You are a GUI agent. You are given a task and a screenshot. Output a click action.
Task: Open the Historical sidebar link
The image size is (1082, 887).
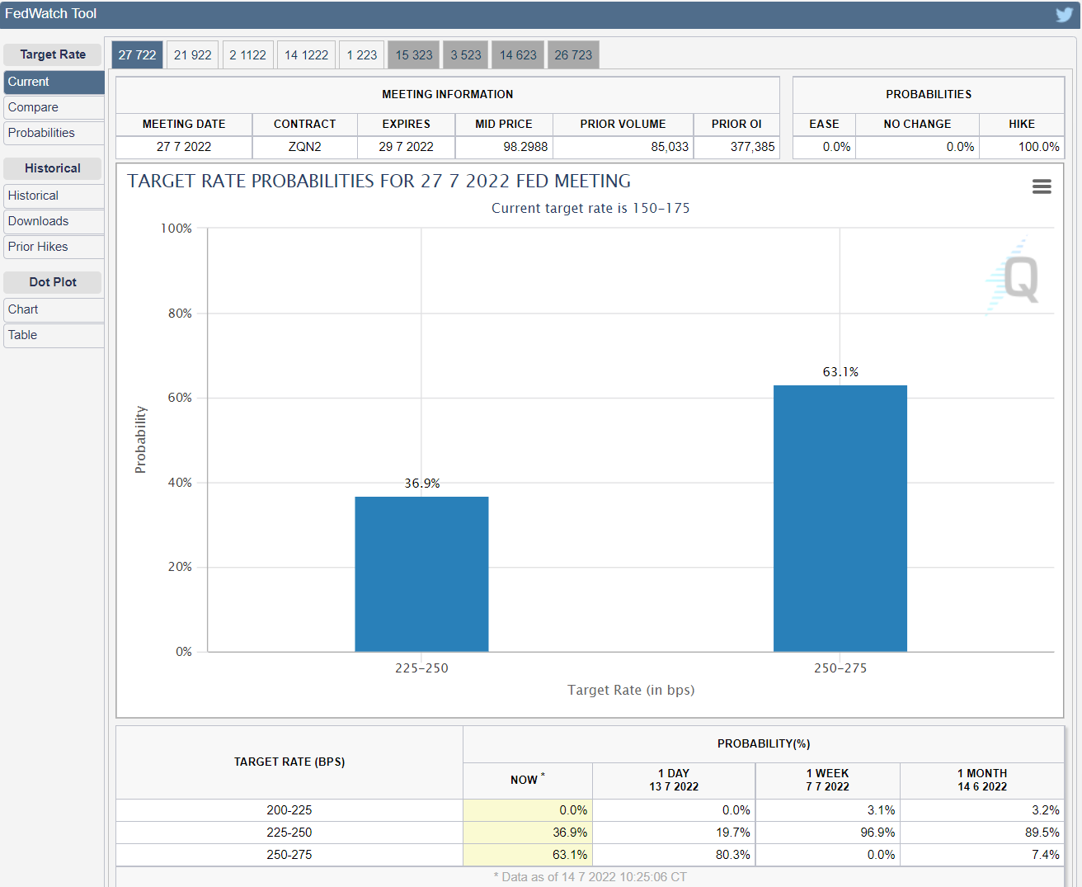click(54, 196)
